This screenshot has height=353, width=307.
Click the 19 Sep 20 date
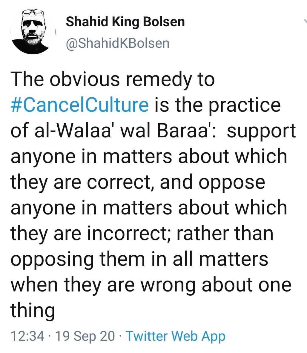85,336
